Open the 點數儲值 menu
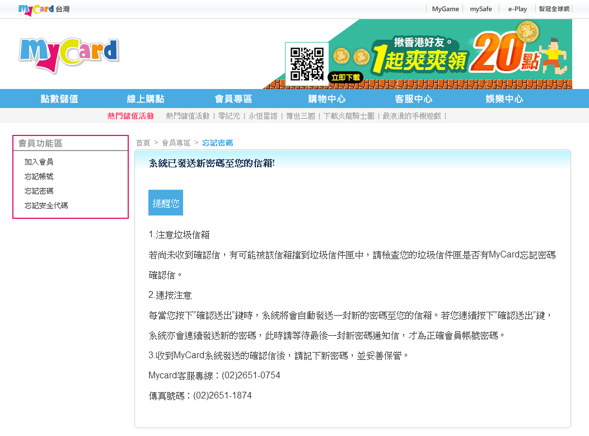Image resolution: width=589 pixels, height=436 pixels. (59, 99)
